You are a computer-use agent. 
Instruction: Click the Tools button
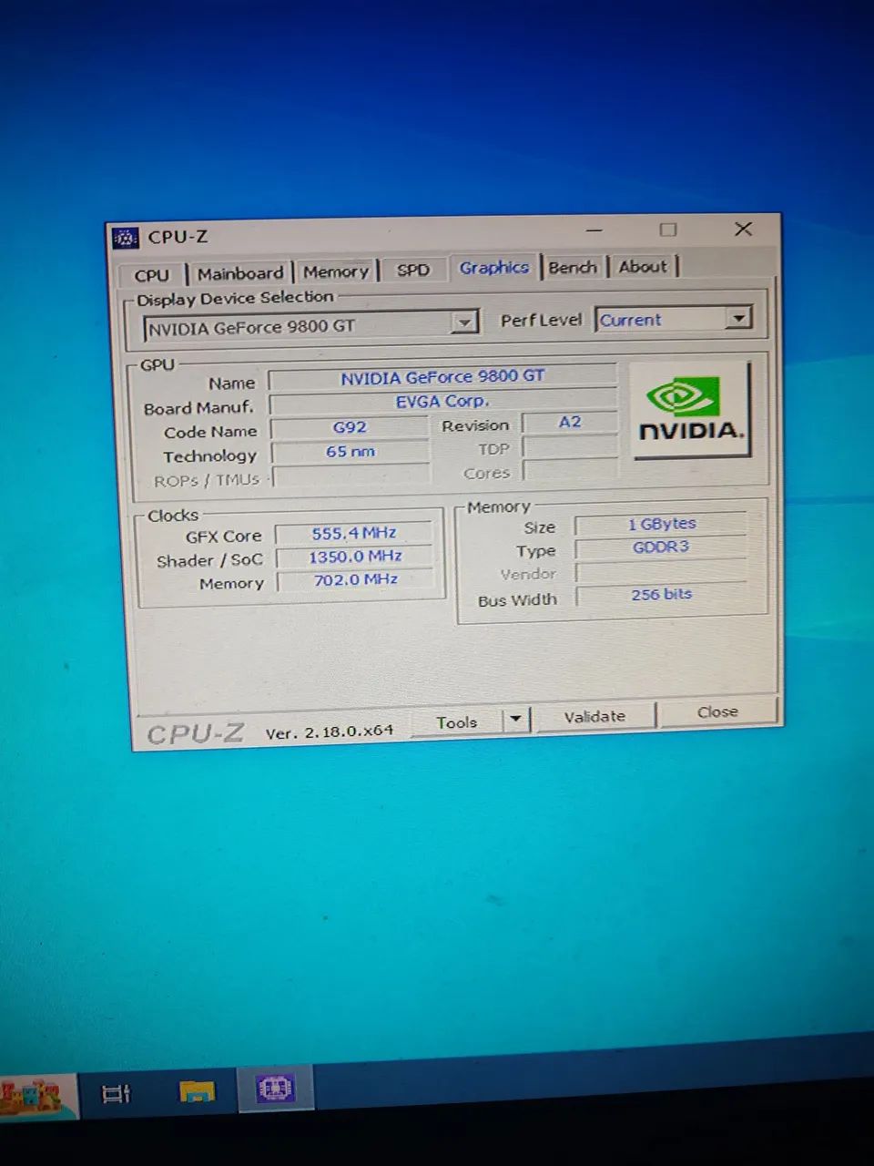[x=456, y=721]
